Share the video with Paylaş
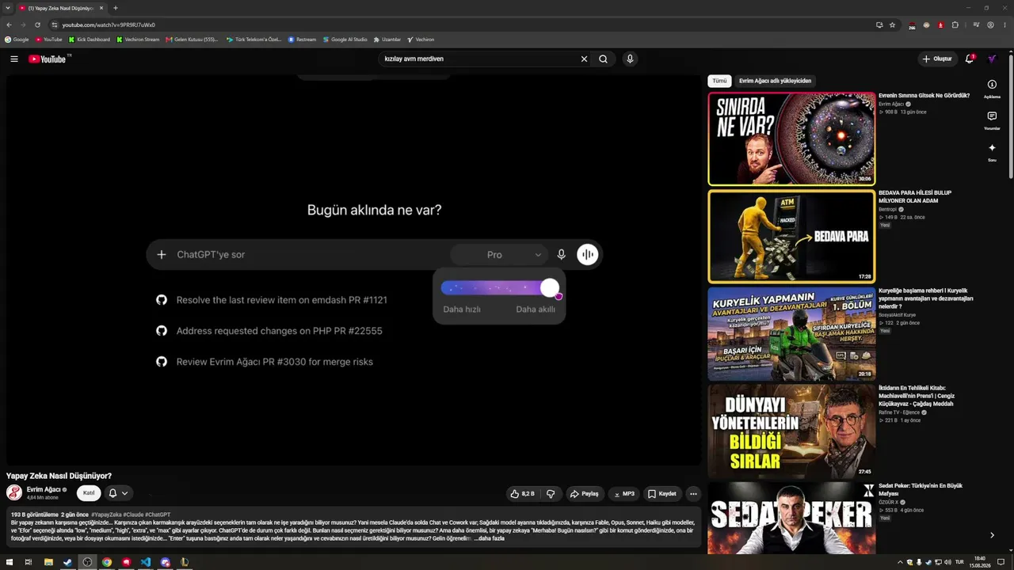The width and height of the screenshot is (1014, 570). click(584, 494)
